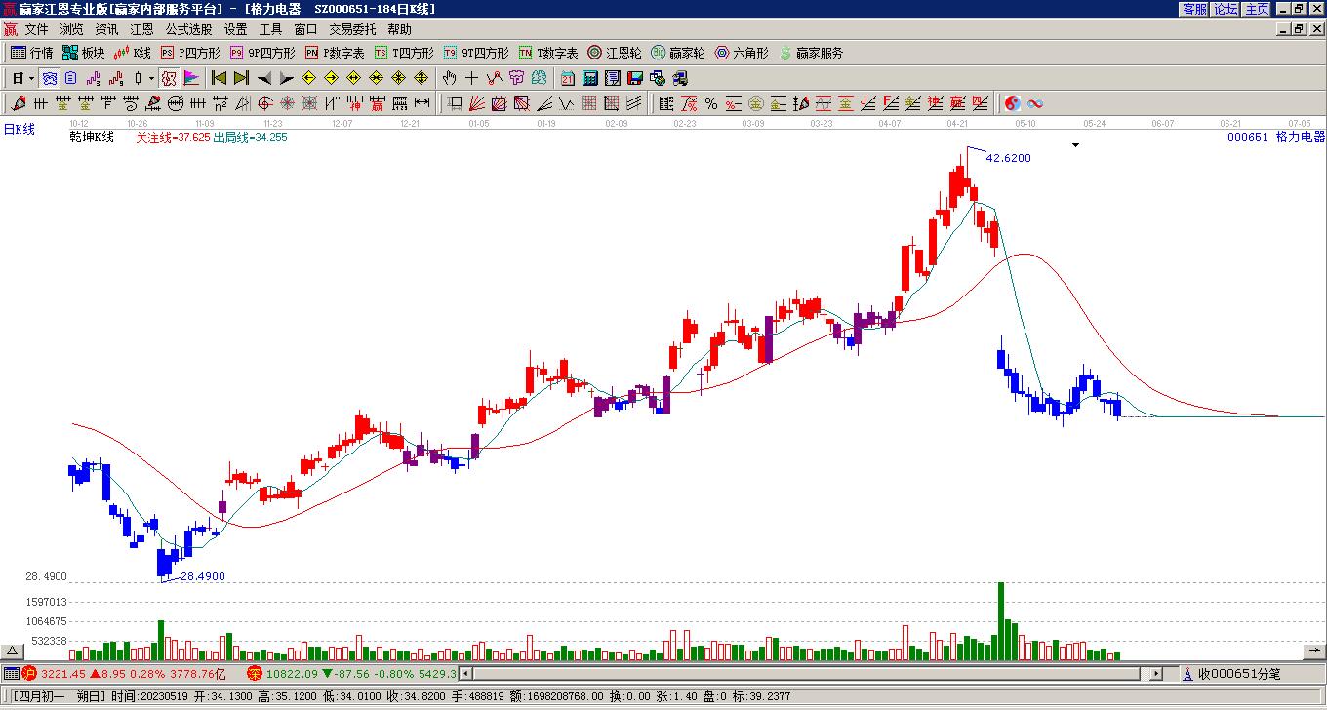Viewport: 1327px width, 710px height.
Task: Toggle the highlighted 乾坤 indicator button
Action: pyautogui.click(x=169, y=78)
